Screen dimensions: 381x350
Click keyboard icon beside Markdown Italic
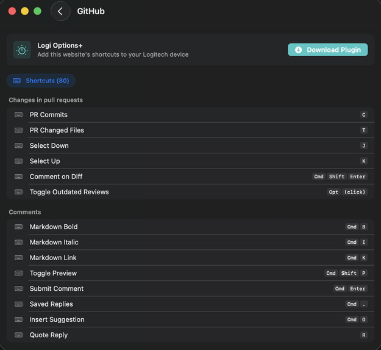[18, 242]
